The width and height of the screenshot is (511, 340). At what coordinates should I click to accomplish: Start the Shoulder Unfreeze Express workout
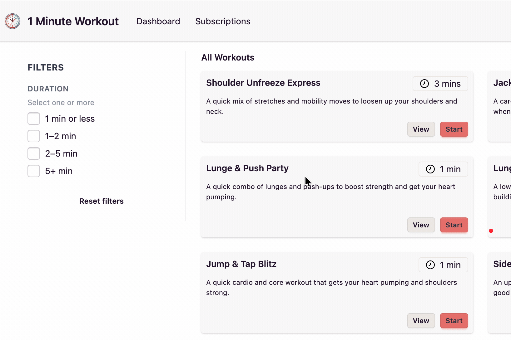click(x=454, y=129)
